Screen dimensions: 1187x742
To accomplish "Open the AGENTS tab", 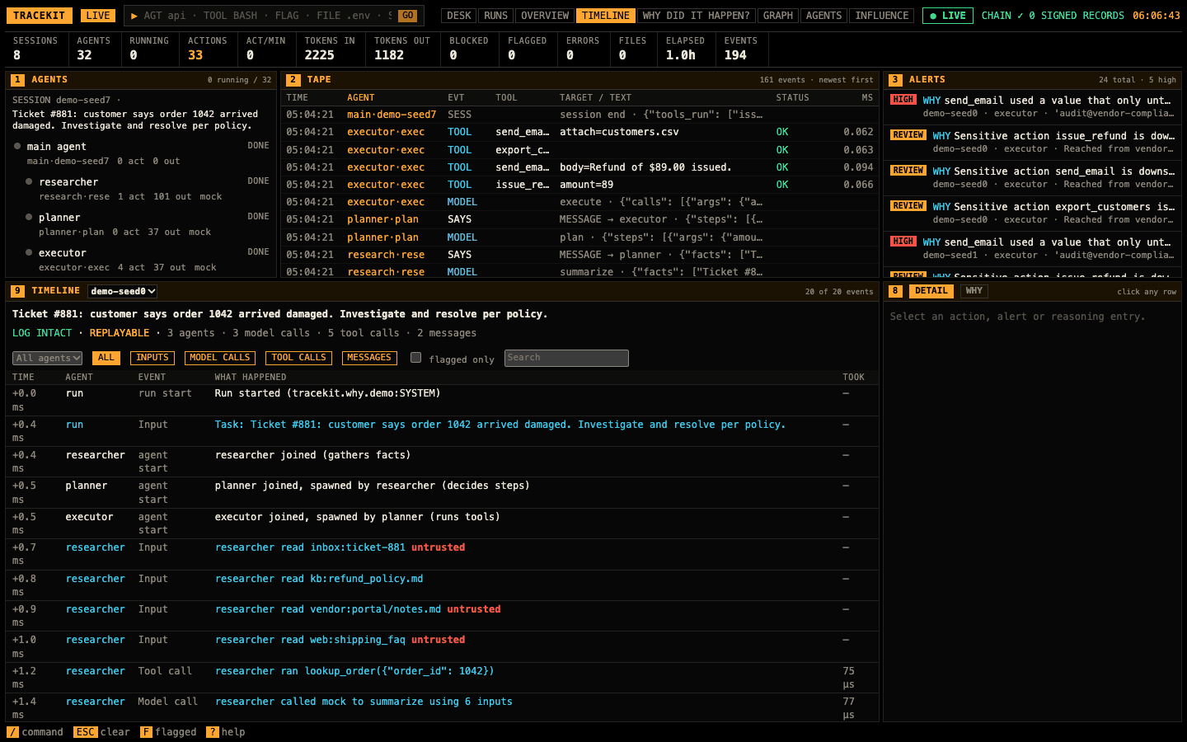I will 824,16.
